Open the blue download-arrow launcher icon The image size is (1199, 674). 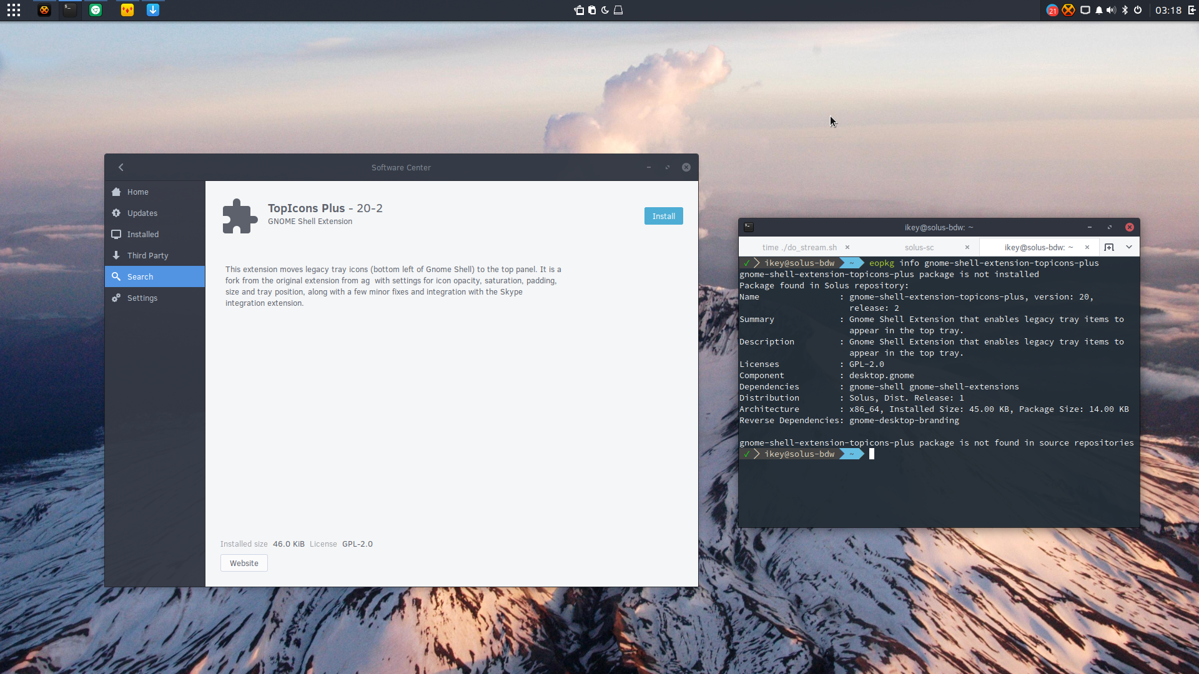pyautogui.click(x=153, y=10)
